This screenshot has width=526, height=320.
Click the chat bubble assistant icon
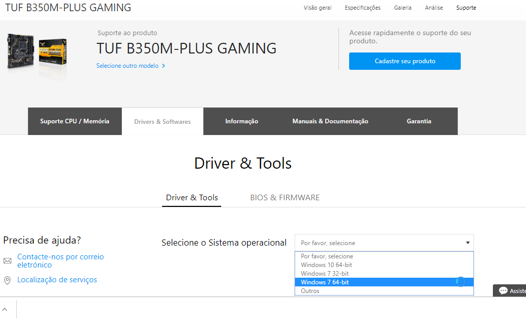click(x=503, y=290)
